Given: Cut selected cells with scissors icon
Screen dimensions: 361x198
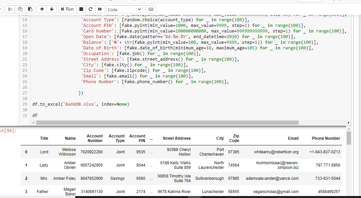Looking at the screenshot, I should pyautogui.click(x=10, y=9).
